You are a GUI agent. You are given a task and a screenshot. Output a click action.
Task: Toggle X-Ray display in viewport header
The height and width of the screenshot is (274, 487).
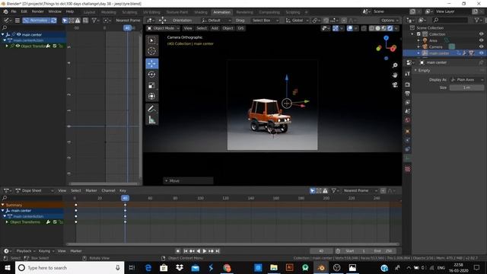coord(364,28)
